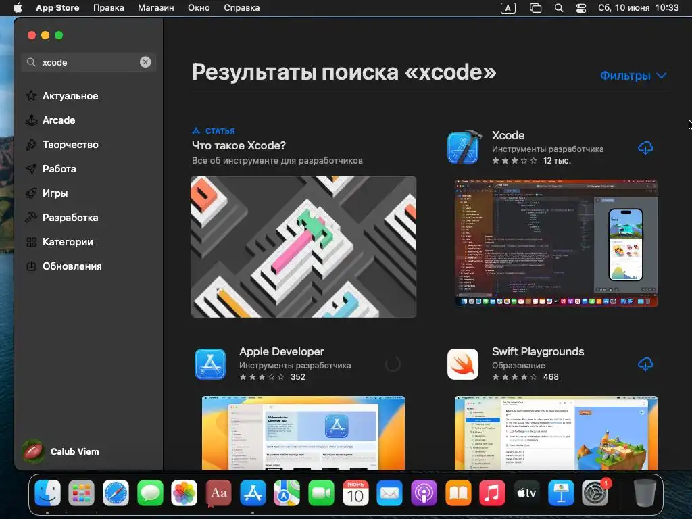The height and width of the screenshot is (519, 692).
Task: Open the article Что такое Xcode?
Action: click(239, 146)
